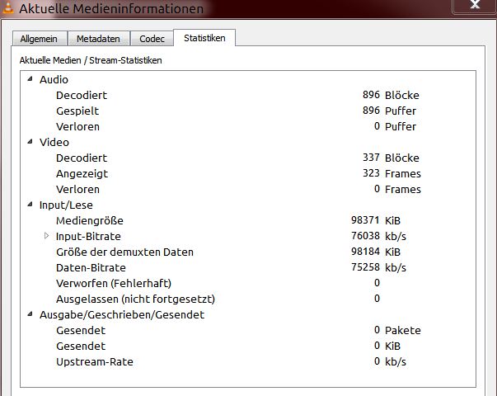This screenshot has width=497, height=396.
Task: Click the 323 Frames value
Action: tap(392, 173)
